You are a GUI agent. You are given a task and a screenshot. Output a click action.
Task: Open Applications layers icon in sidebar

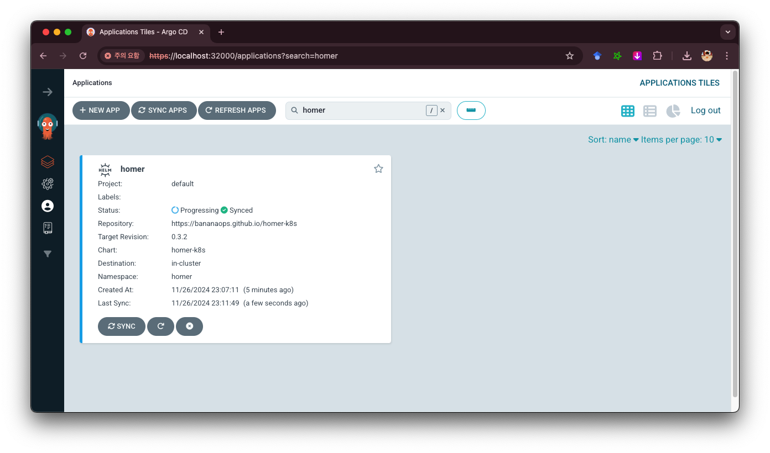tap(48, 162)
